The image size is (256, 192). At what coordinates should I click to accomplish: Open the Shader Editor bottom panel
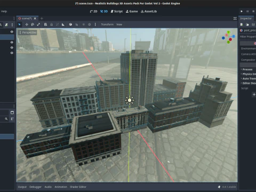coord(78,187)
